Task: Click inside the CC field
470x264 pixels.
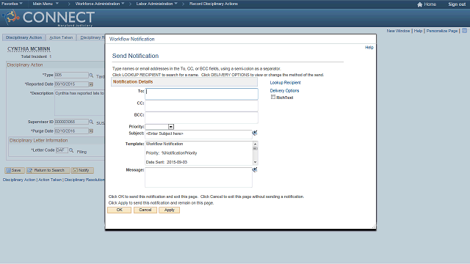Action: [201, 106]
